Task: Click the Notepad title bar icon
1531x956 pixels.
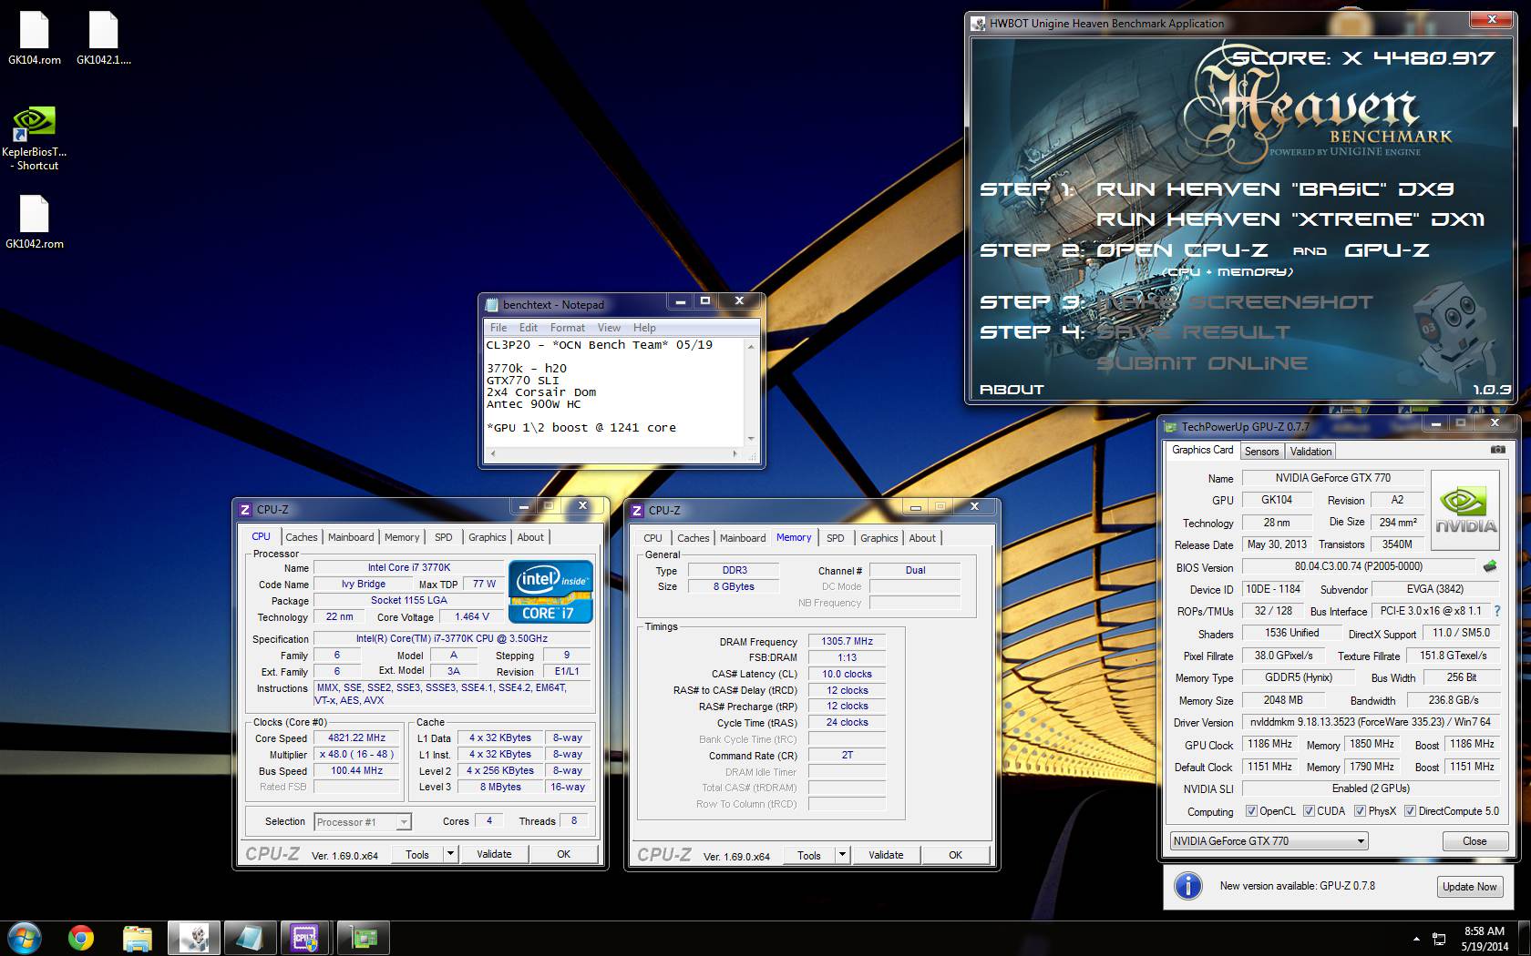Action: [493, 305]
